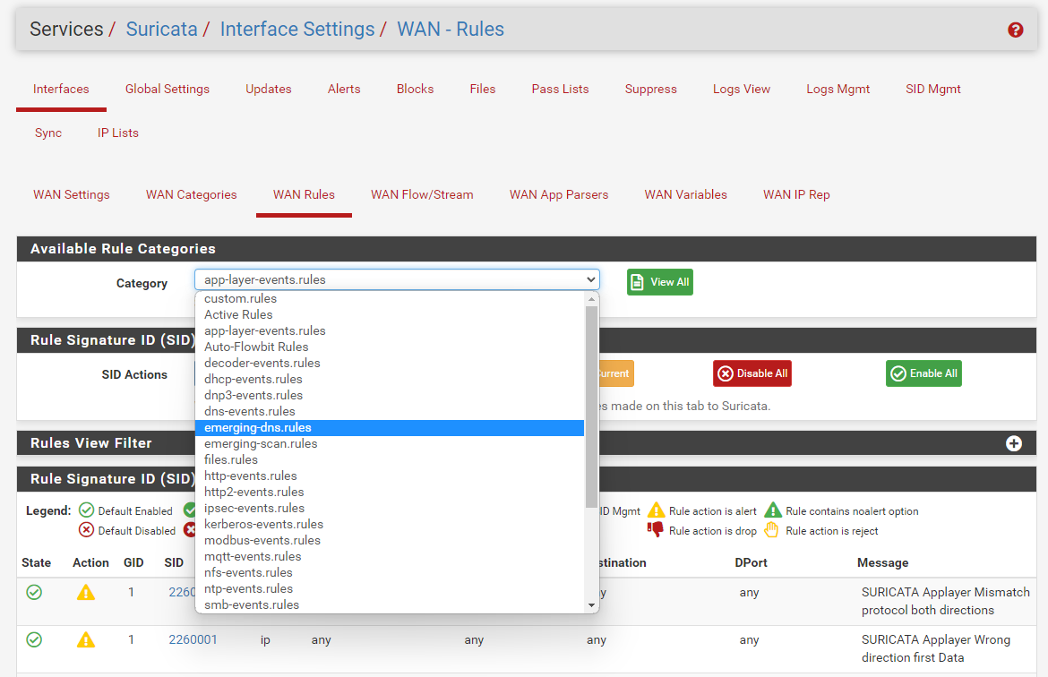This screenshot has height=677, width=1048.
Task: Open the Interface Settings breadcrumb link
Action: pos(297,30)
